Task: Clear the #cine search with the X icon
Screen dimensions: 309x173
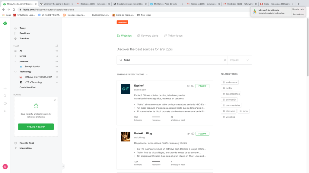Action: point(225,60)
